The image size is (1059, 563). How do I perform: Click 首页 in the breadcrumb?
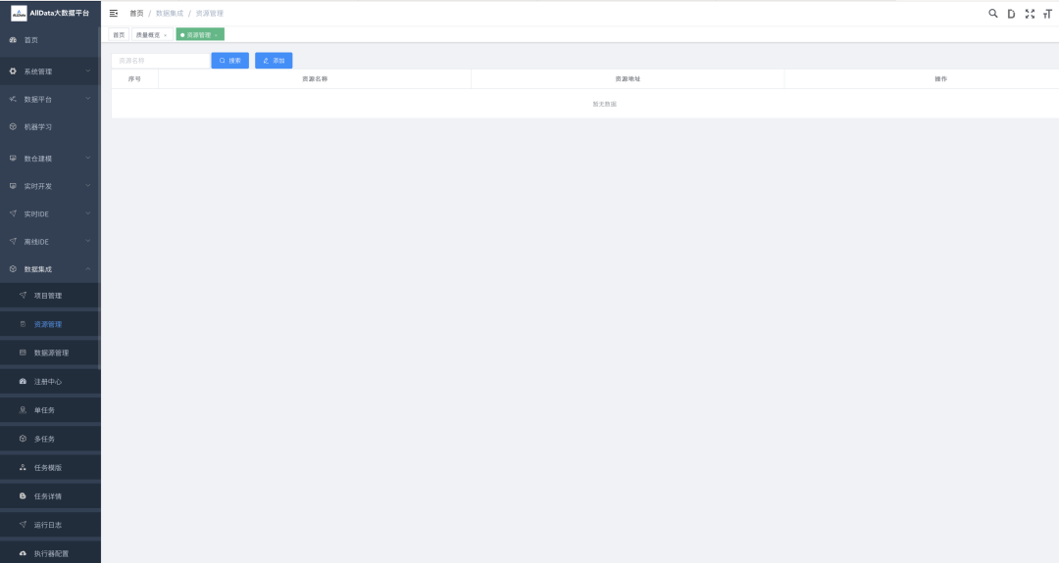coord(136,14)
